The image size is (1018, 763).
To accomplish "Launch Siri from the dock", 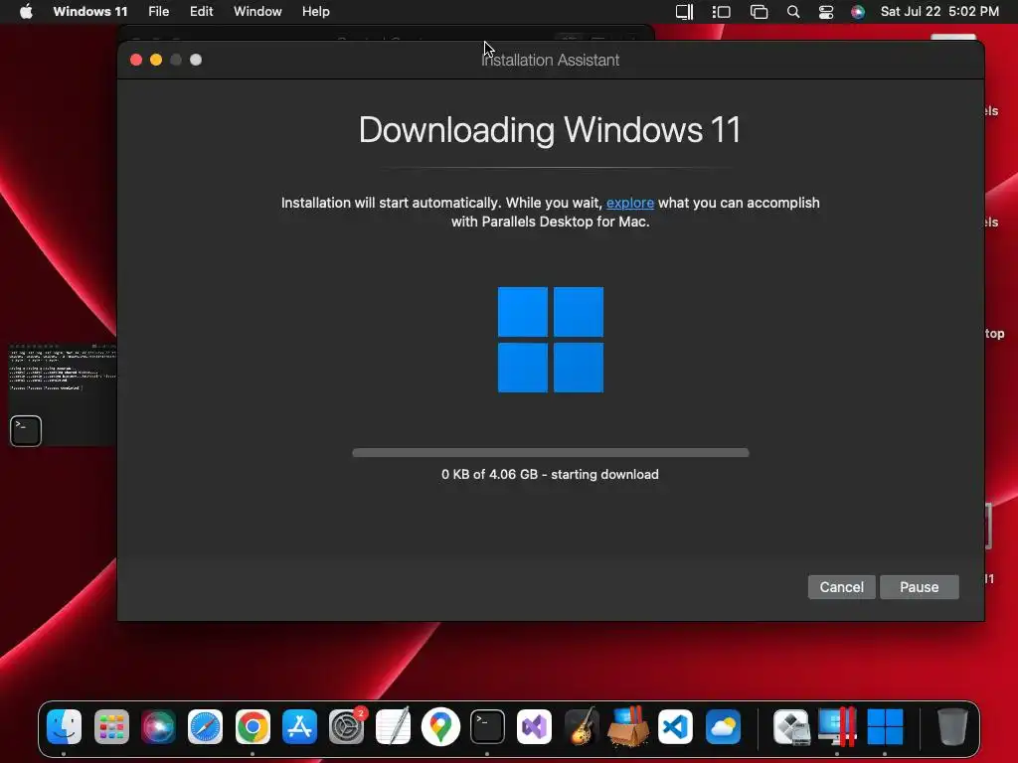I will click(x=158, y=726).
